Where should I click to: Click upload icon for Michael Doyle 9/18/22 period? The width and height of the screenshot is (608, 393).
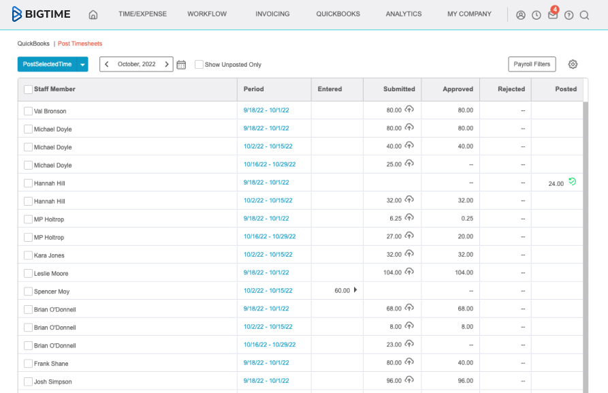[409, 127]
